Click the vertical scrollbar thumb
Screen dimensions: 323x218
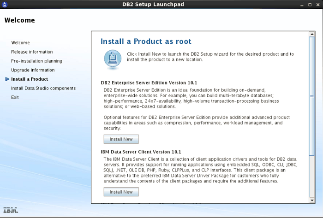point(312,96)
